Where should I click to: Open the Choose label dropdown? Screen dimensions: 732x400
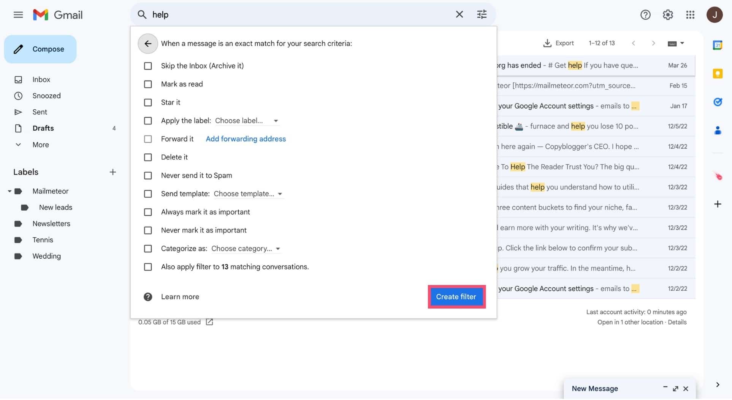(x=247, y=121)
